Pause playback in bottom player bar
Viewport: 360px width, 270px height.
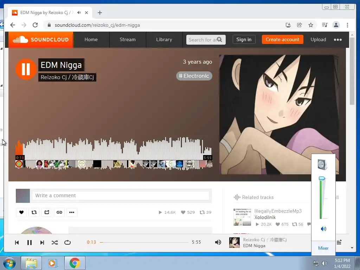tap(30, 243)
